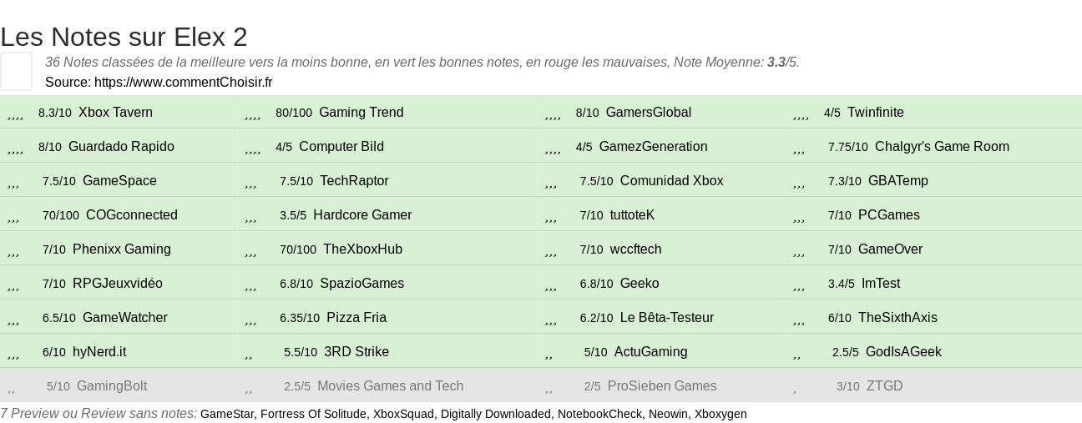Click the heading Les Notes sur Elex 2
This screenshot has height=423, width=1082.
124,37
